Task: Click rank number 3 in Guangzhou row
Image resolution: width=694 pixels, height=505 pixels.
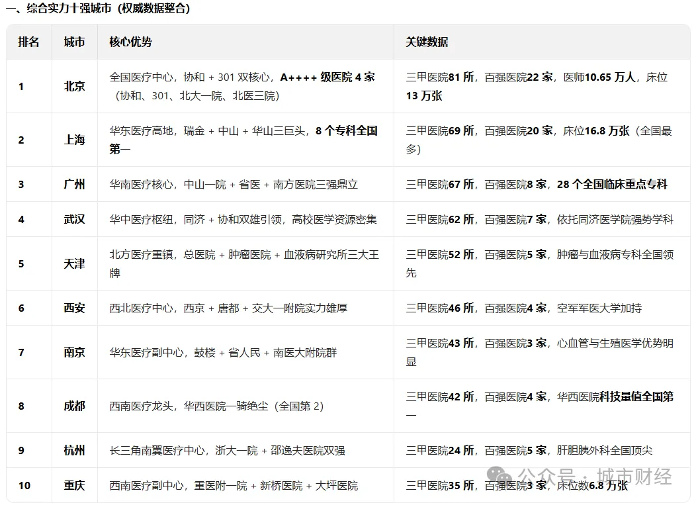Action: [x=21, y=184]
